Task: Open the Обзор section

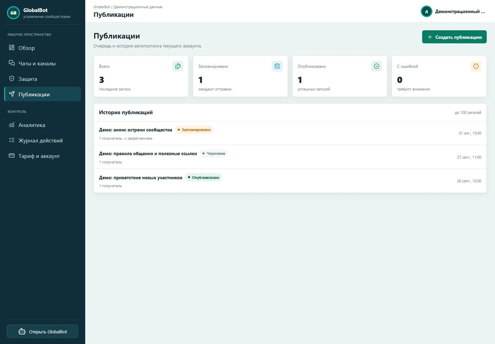Action: point(42,48)
